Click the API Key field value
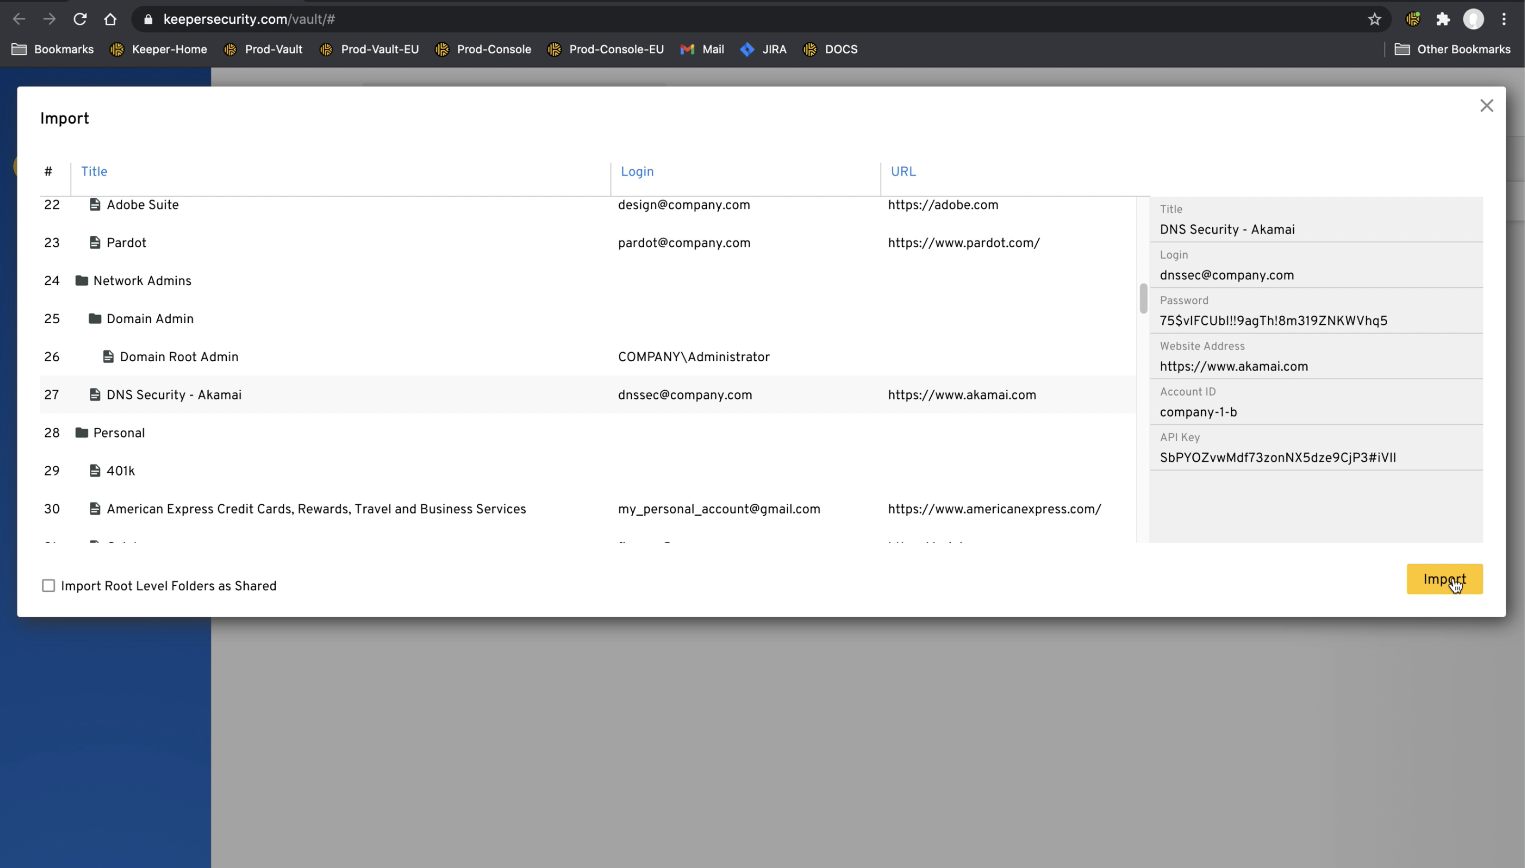 (1278, 458)
